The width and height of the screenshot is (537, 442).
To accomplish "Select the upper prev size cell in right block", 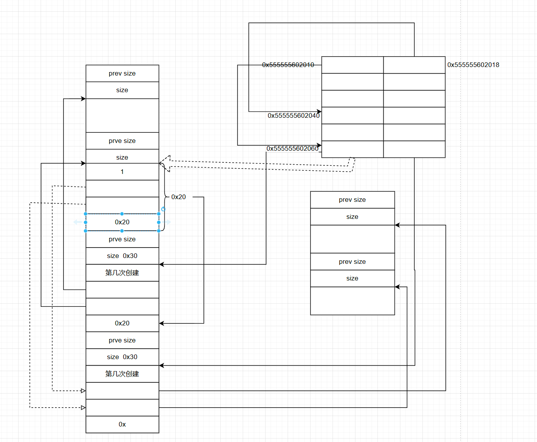I will [352, 200].
